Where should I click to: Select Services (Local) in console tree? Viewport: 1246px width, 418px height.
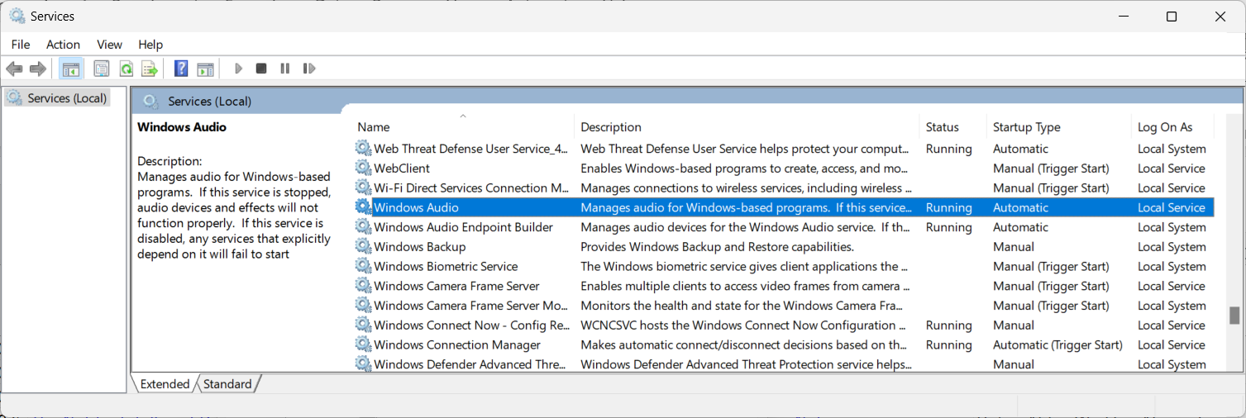click(67, 98)
